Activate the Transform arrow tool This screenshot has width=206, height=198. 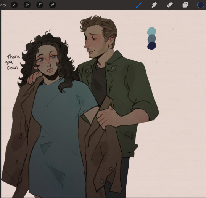pyautogui.click(x=53, y=5)
